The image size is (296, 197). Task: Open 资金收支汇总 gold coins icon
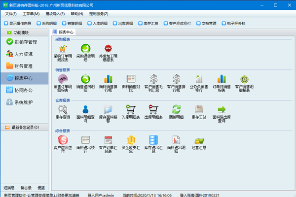131,140
